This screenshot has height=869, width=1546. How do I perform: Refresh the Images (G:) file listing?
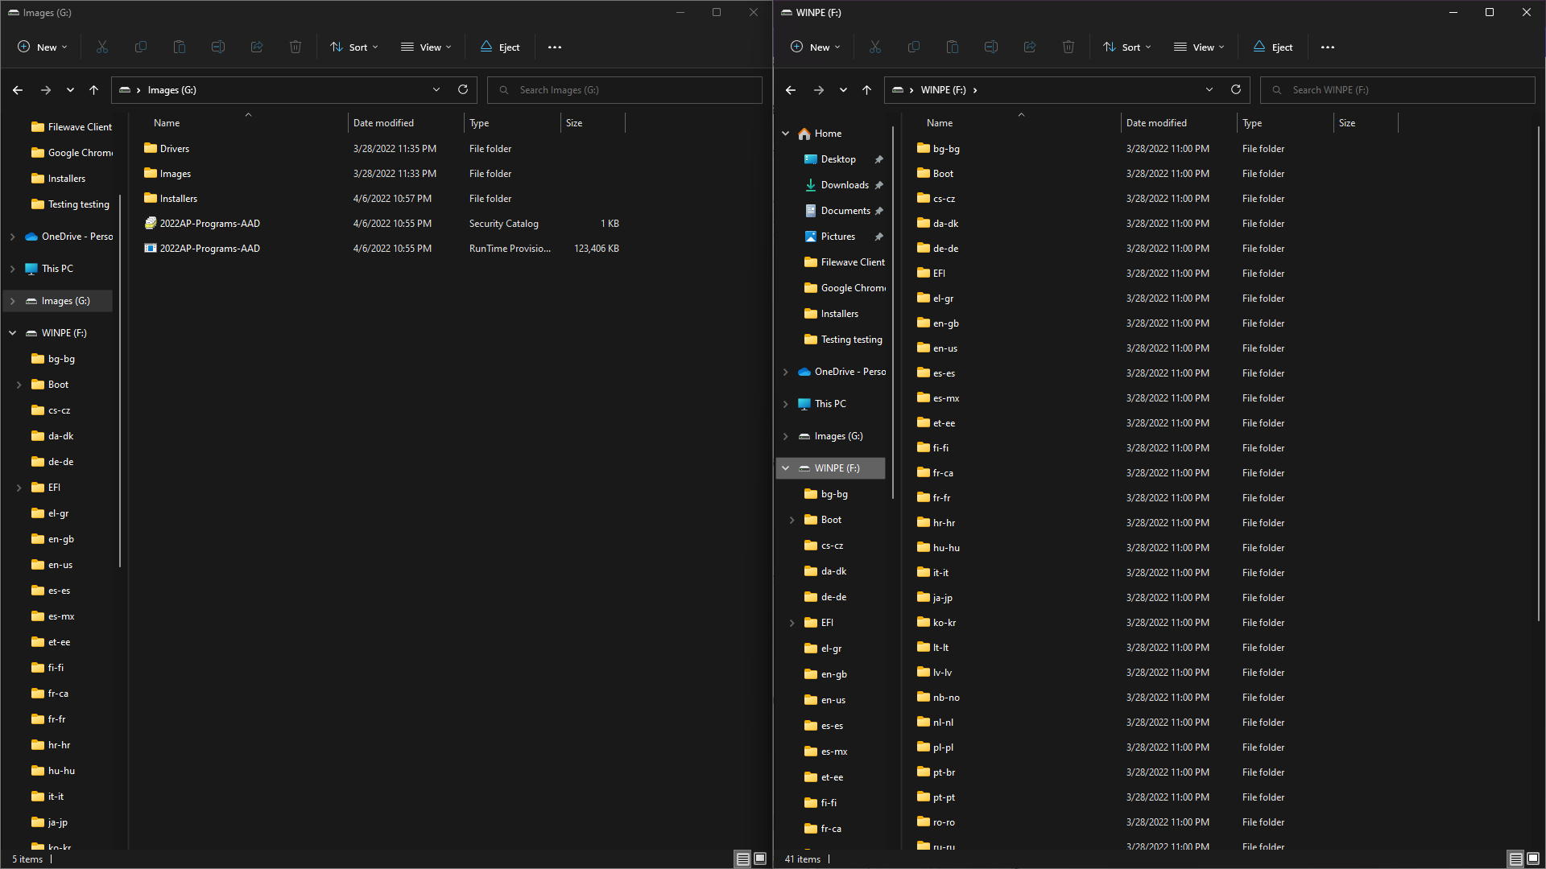point(463,89)
